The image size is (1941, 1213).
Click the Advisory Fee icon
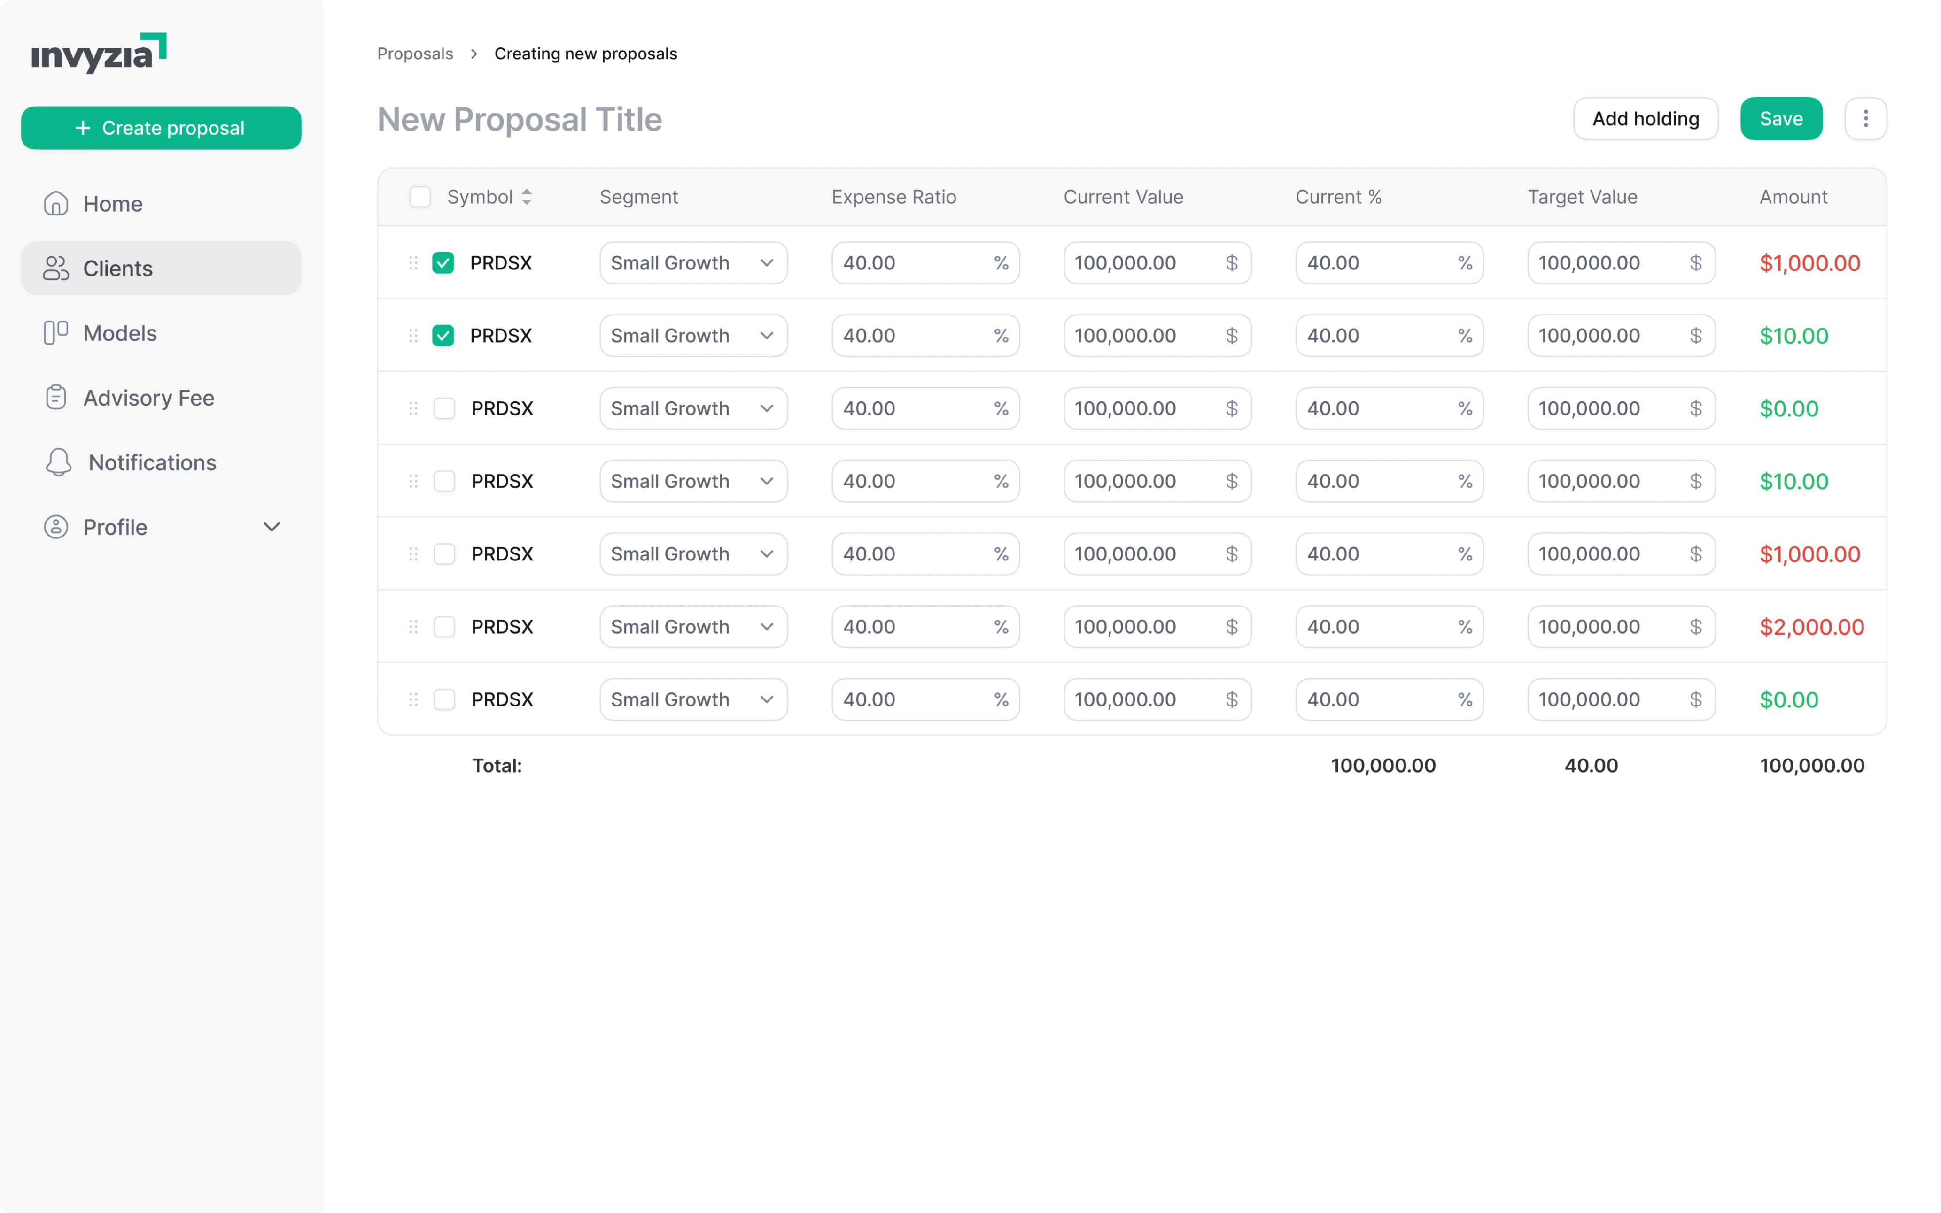point(55,397)
